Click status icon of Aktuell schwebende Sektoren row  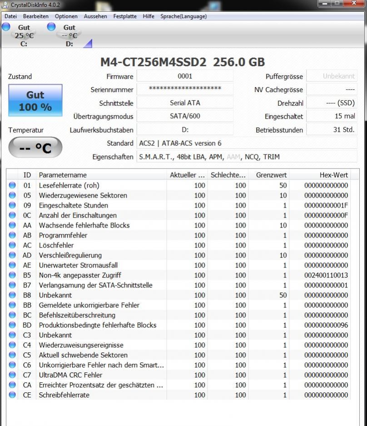tap(12, 355)
